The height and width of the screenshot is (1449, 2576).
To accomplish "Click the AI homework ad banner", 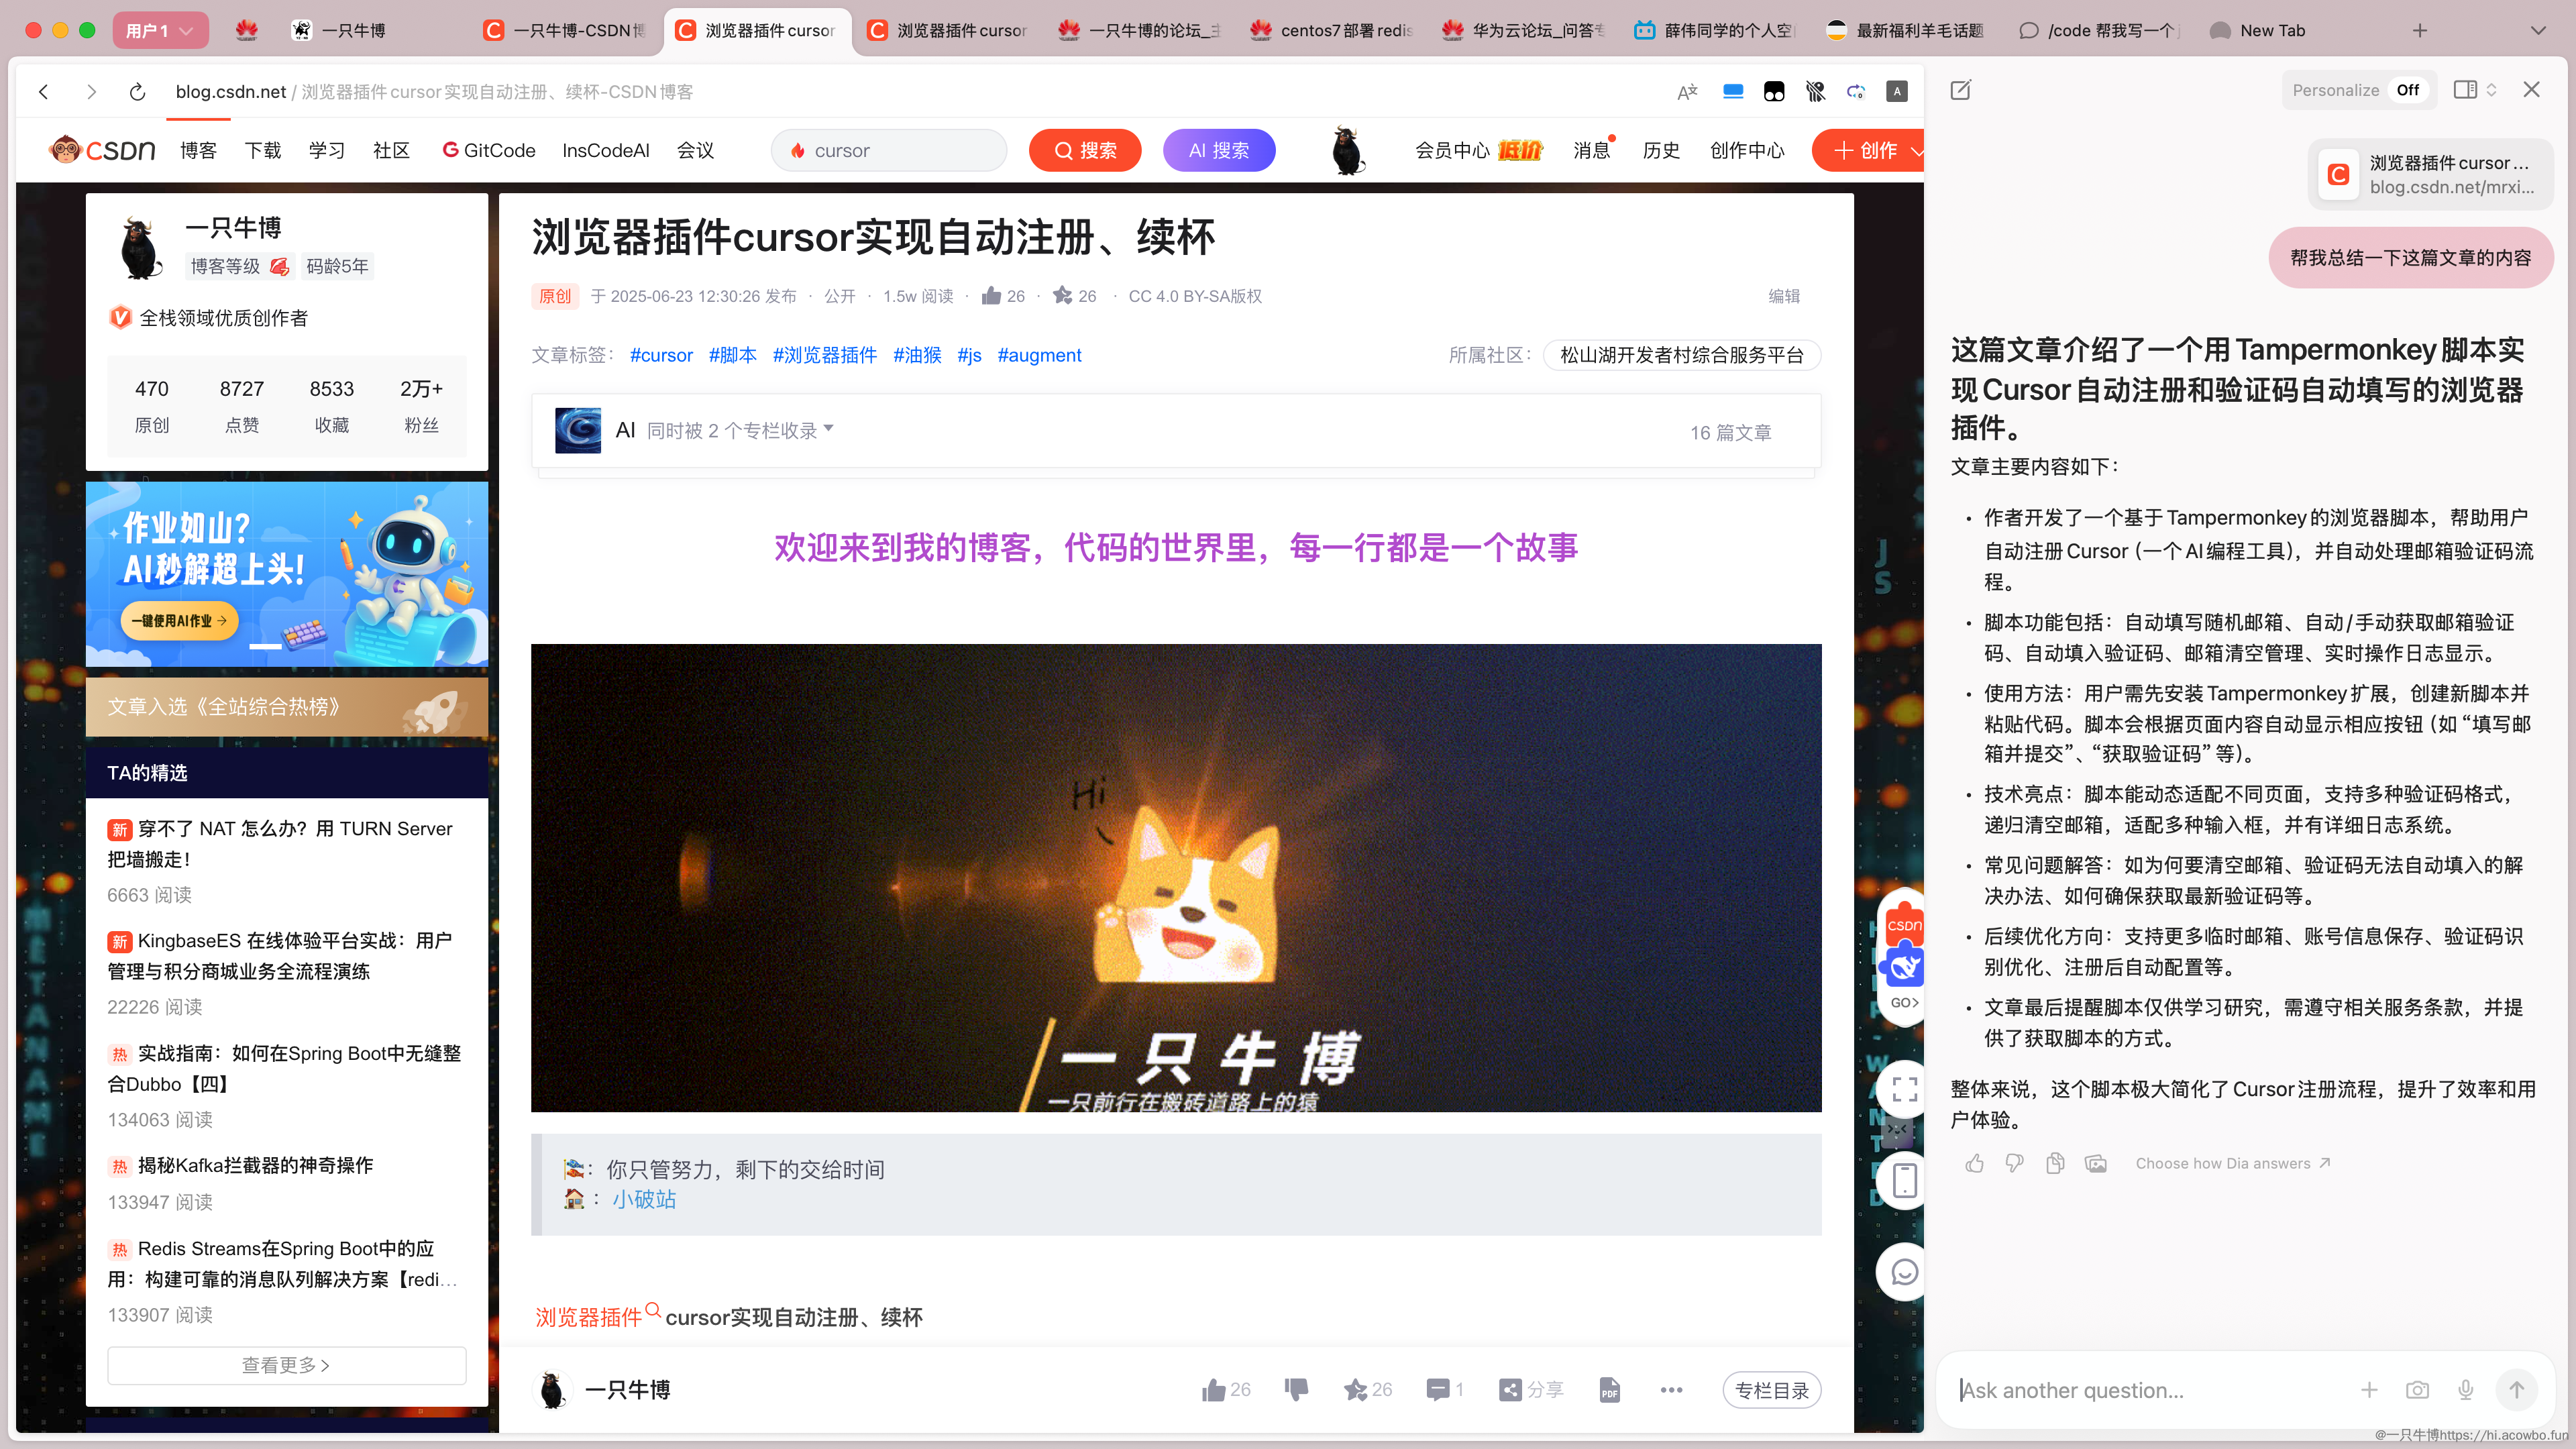I will coord(287,574).
